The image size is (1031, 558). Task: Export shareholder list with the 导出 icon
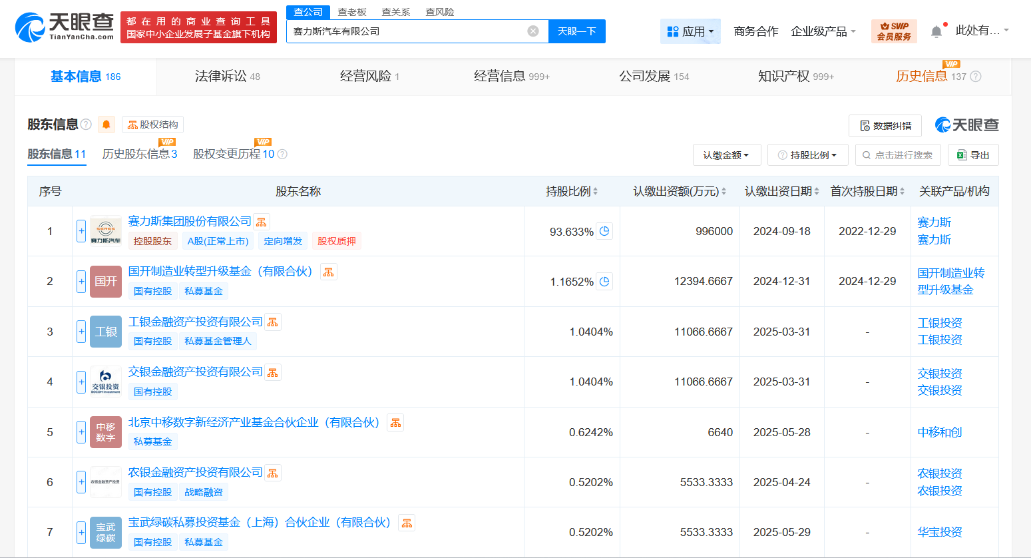960,154
